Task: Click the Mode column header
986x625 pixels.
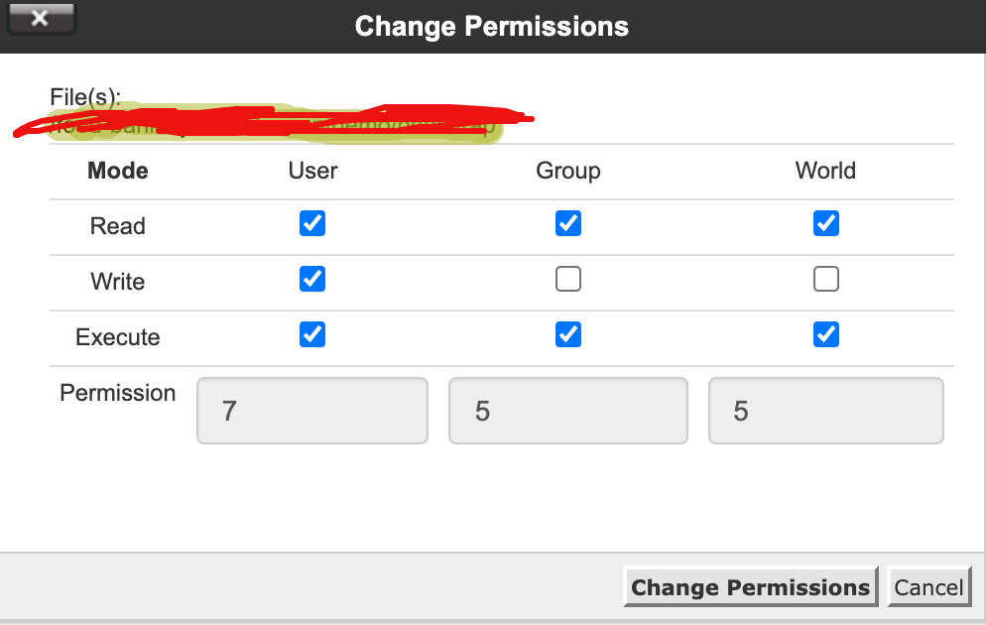Action: click(x=118, y=171)
